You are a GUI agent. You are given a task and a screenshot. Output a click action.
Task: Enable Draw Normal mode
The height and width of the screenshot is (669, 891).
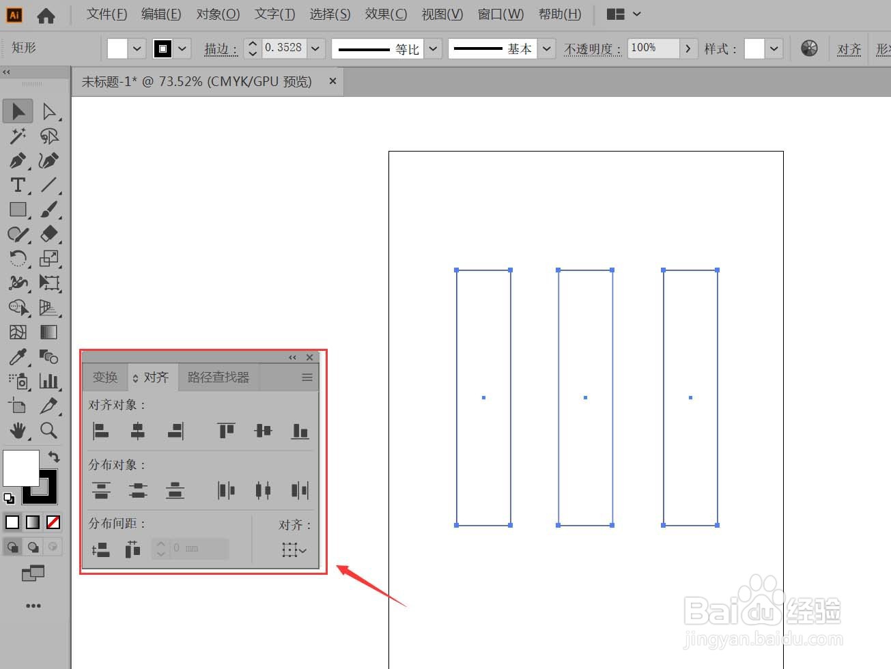pos(12,547)
